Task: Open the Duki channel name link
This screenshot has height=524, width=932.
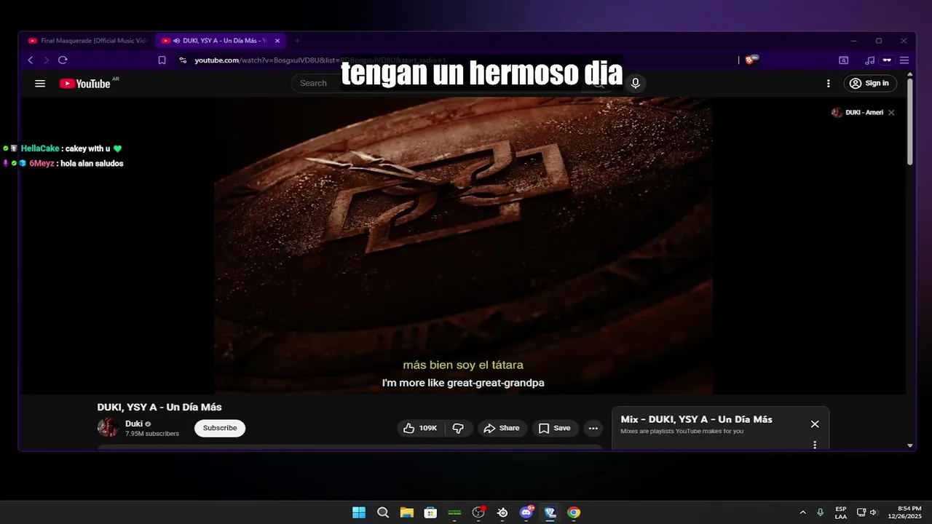Action: pyautogui.click(x=134, y=424)
